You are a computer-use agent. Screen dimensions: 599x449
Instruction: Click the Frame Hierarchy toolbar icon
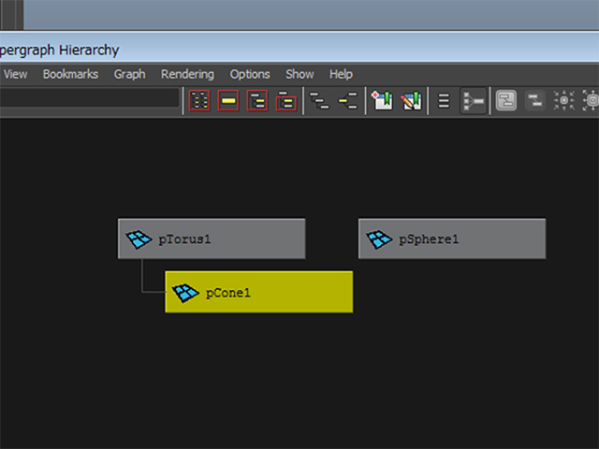257,101
